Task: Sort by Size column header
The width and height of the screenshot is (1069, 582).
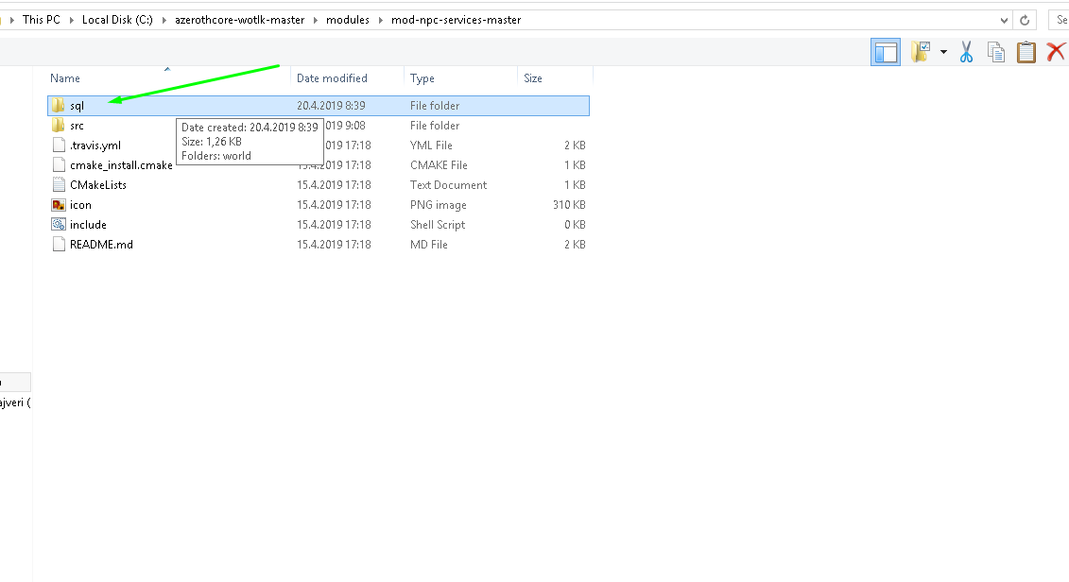Action: tap(532, 78)
